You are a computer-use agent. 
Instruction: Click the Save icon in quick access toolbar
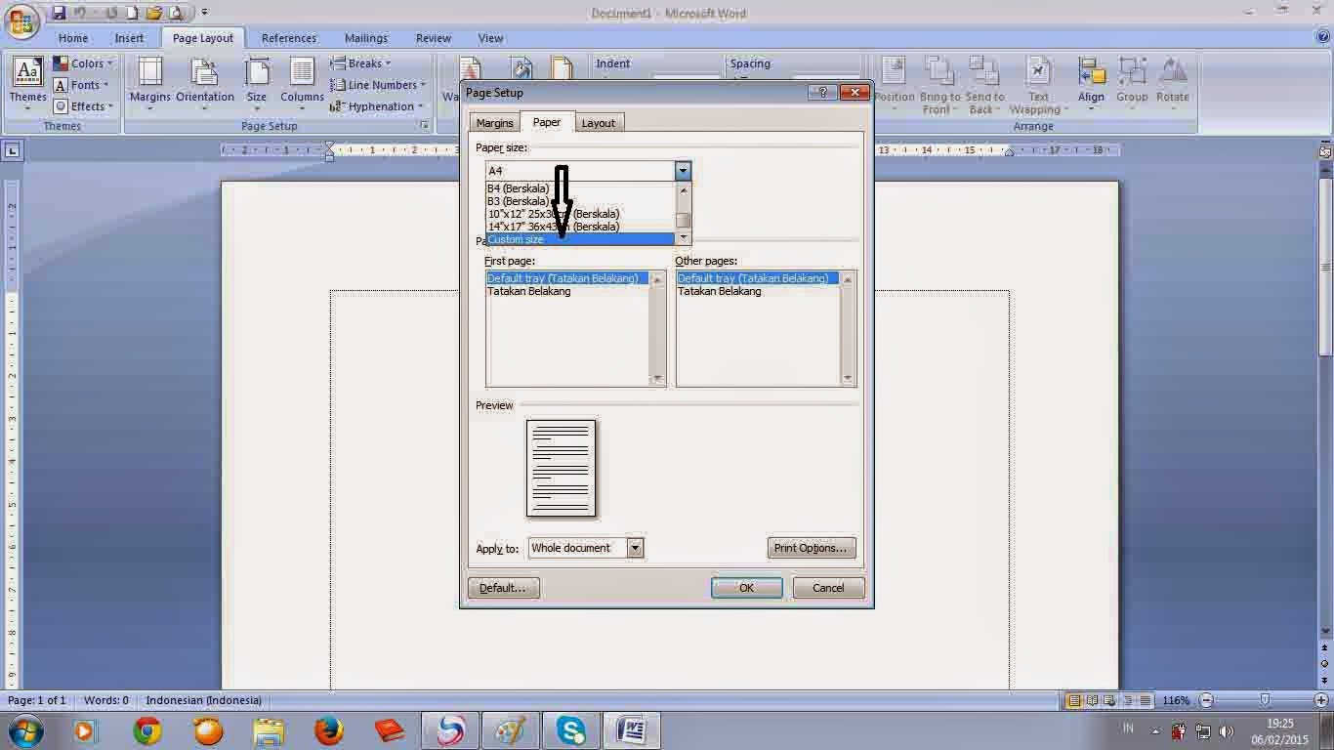(x=59, y=13)
